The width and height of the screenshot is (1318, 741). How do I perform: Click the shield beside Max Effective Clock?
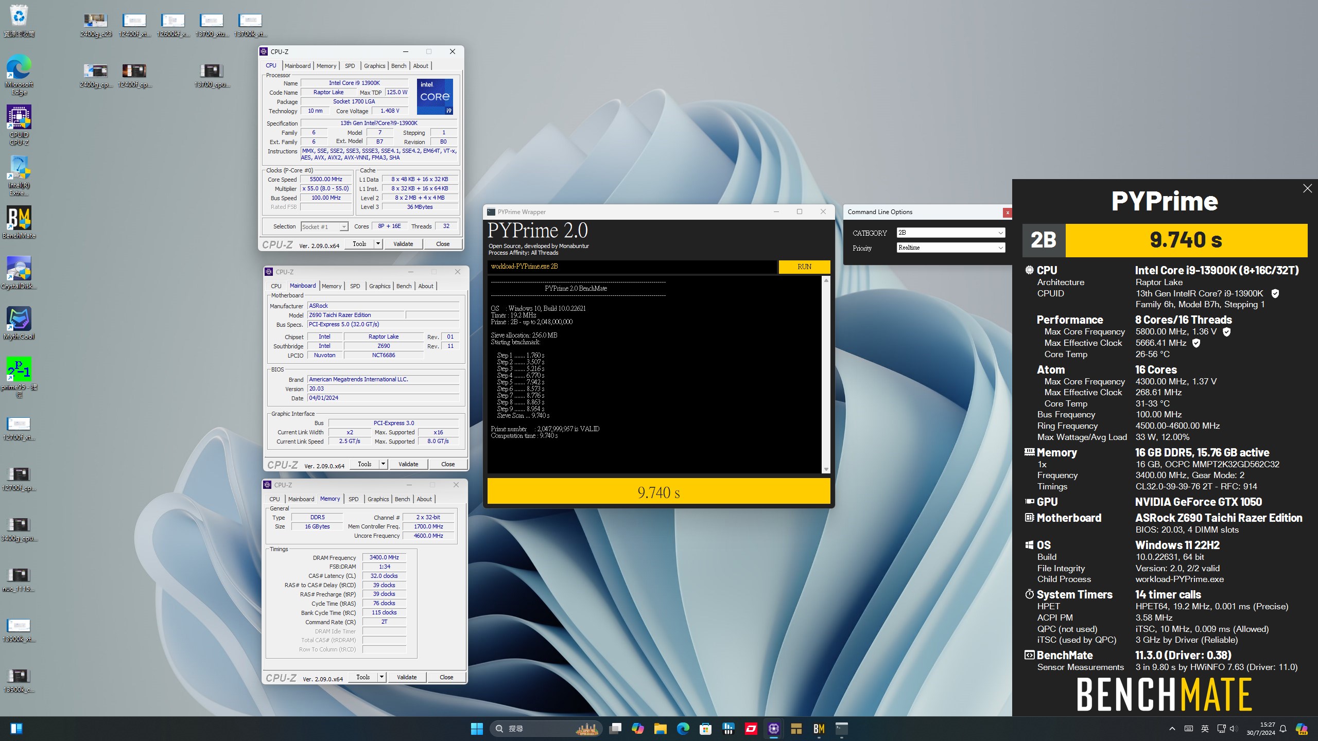point(1196,343)
